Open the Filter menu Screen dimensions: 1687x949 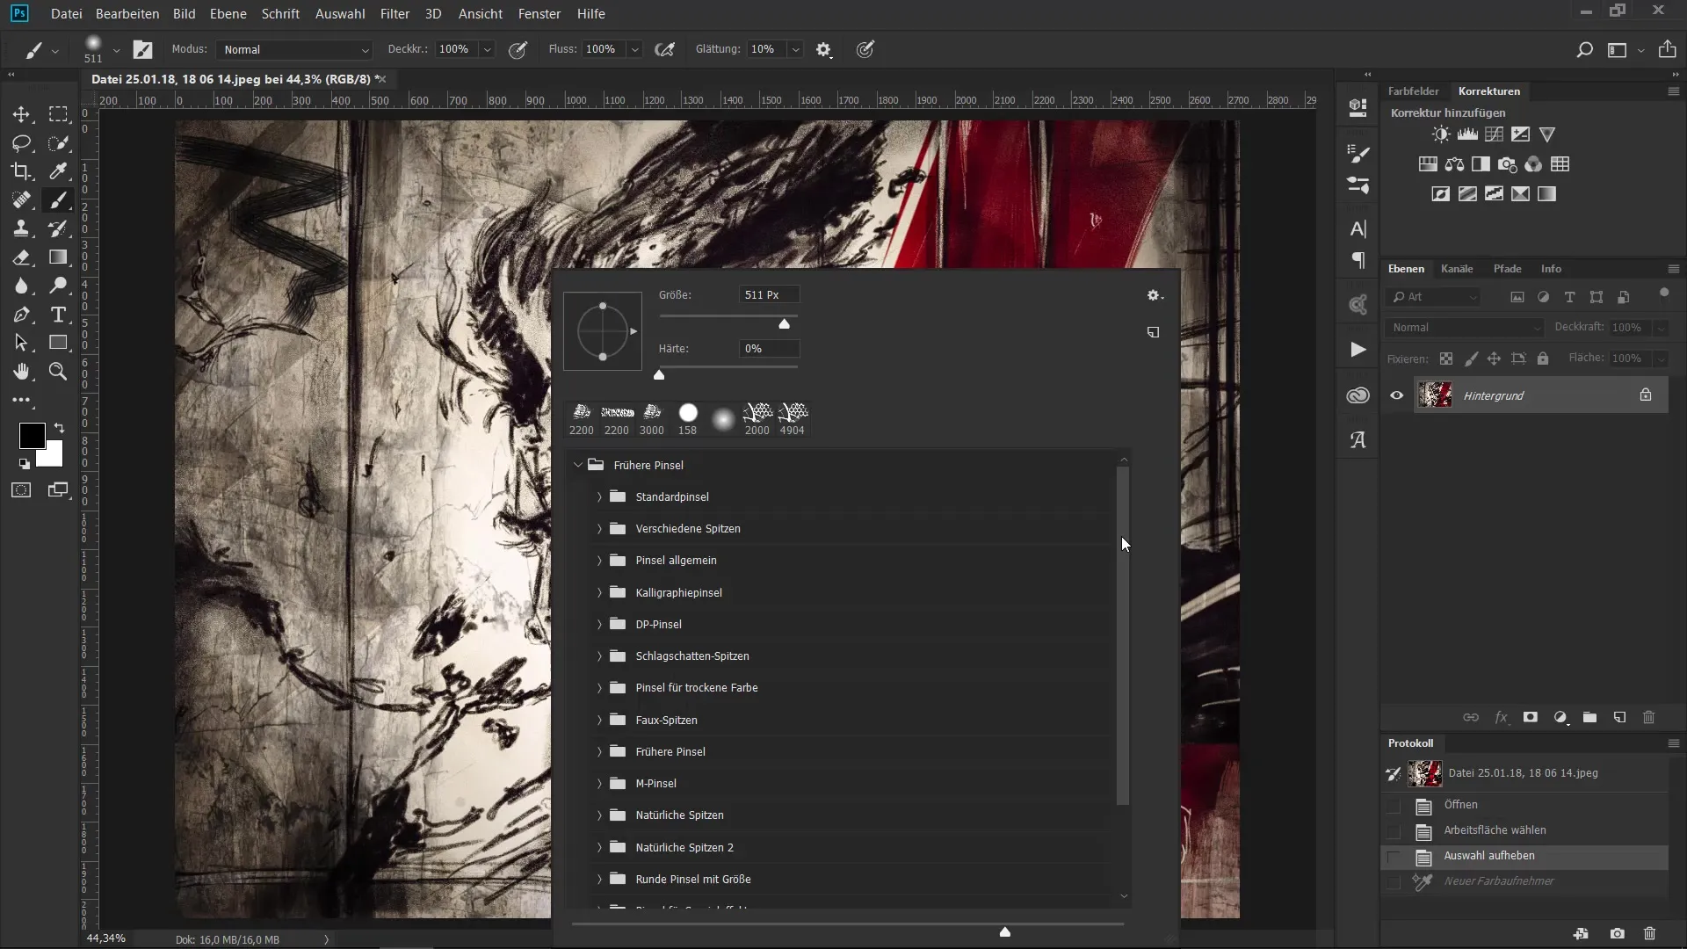point(395,14)
